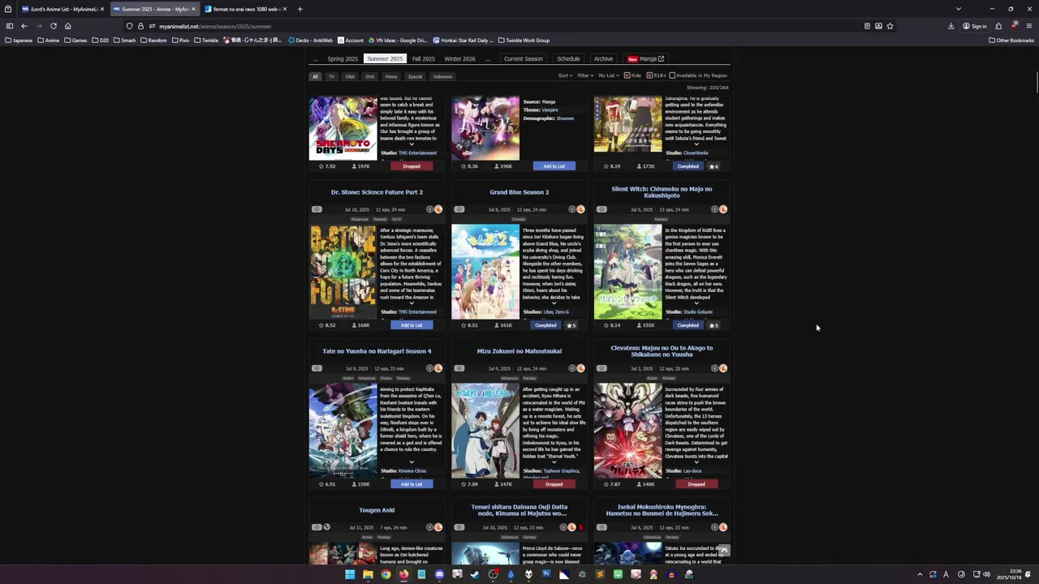Screen dimensions: 1039x584
Task: Switch to Fall 2025 season tab
Action: (423, 58)
